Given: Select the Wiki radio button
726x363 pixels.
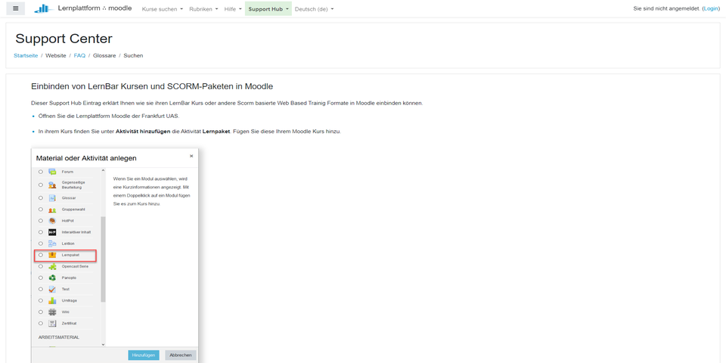Looking at the screenshot, I should [41, 312].
